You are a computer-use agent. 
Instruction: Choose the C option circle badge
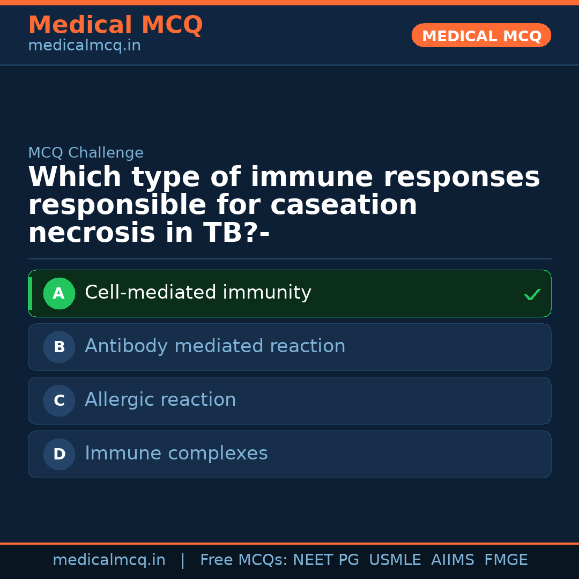[59, 401]
